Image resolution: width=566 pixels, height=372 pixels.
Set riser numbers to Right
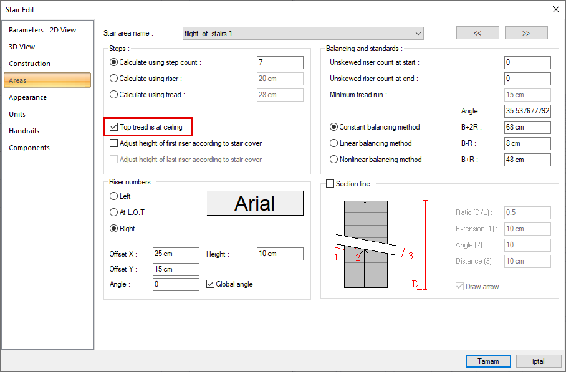point(113,229)
